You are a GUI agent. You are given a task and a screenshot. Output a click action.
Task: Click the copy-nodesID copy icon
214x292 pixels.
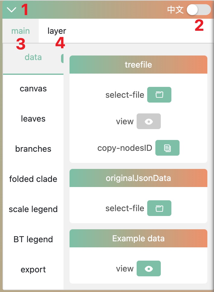[x=167, y=148]
